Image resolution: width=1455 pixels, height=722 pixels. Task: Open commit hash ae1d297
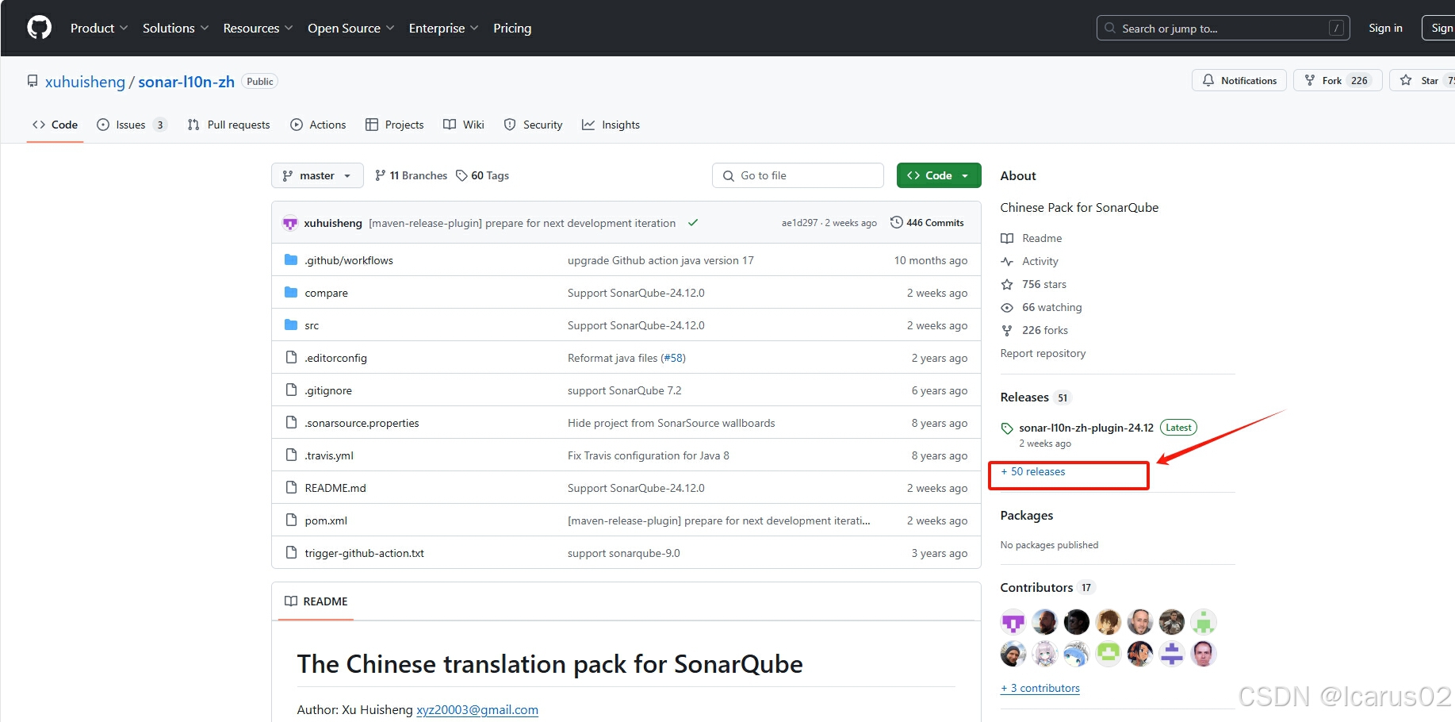pos(799,223)
